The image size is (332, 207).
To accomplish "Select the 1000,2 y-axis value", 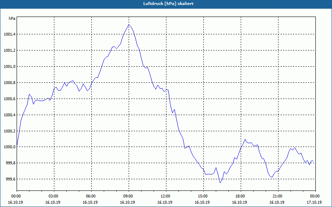I will coord(10,131).
